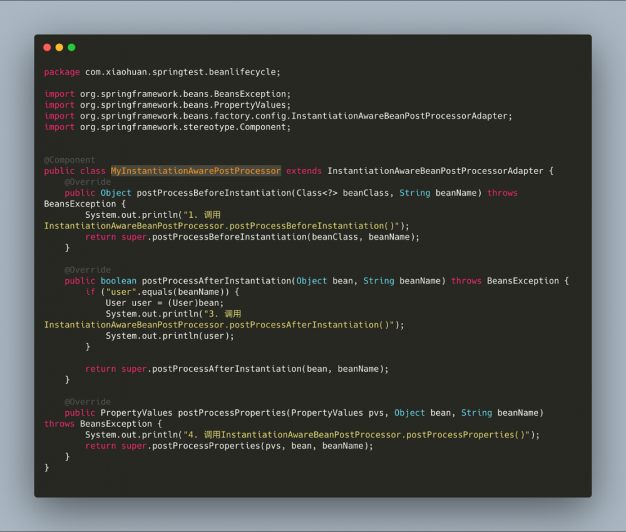
Task: Click the 'boolean' return type keyword
Action: click(118, 281)
